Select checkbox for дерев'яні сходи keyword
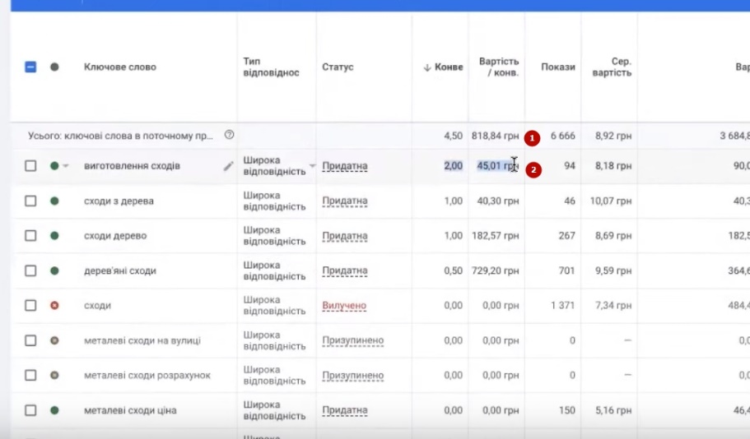The height and width of the screenshot is (439, 750). 30,270
